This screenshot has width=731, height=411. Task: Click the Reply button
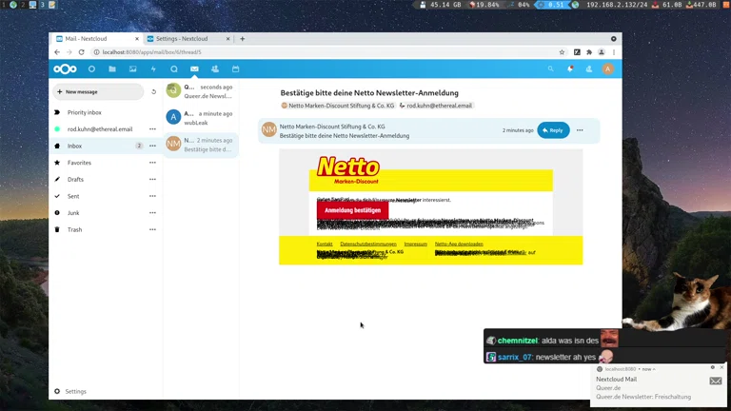(x=553, y=130)
